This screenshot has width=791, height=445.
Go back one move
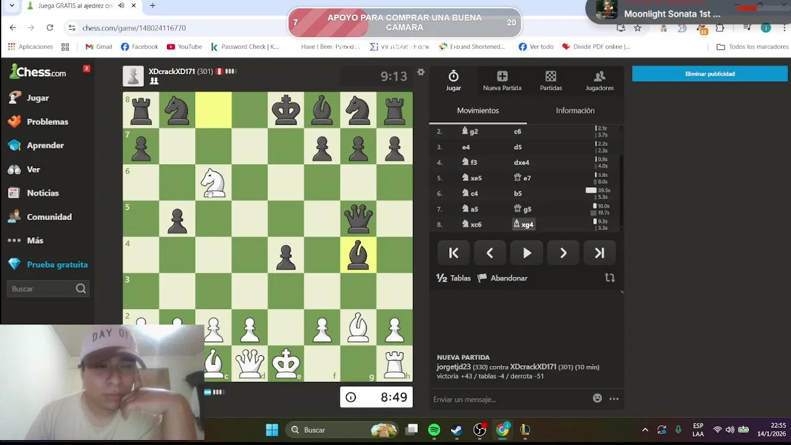[x=489, y=253]
